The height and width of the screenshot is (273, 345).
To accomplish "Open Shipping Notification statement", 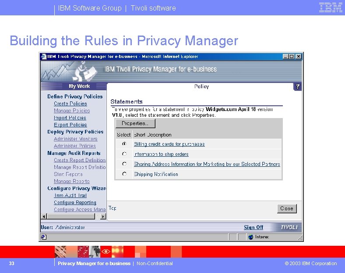I will point(156,174).
